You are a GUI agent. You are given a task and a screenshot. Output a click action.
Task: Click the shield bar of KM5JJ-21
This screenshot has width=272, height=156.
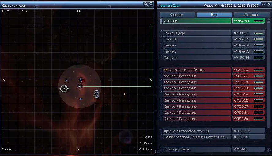[259, 113]
